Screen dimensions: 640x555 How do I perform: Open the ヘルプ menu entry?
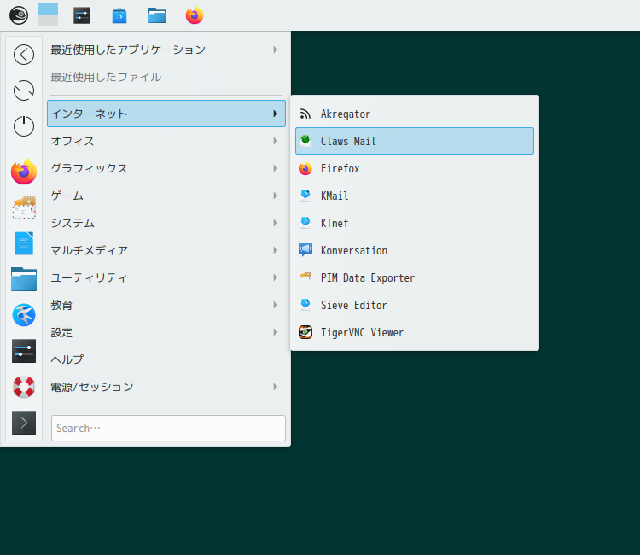(166, 359)
